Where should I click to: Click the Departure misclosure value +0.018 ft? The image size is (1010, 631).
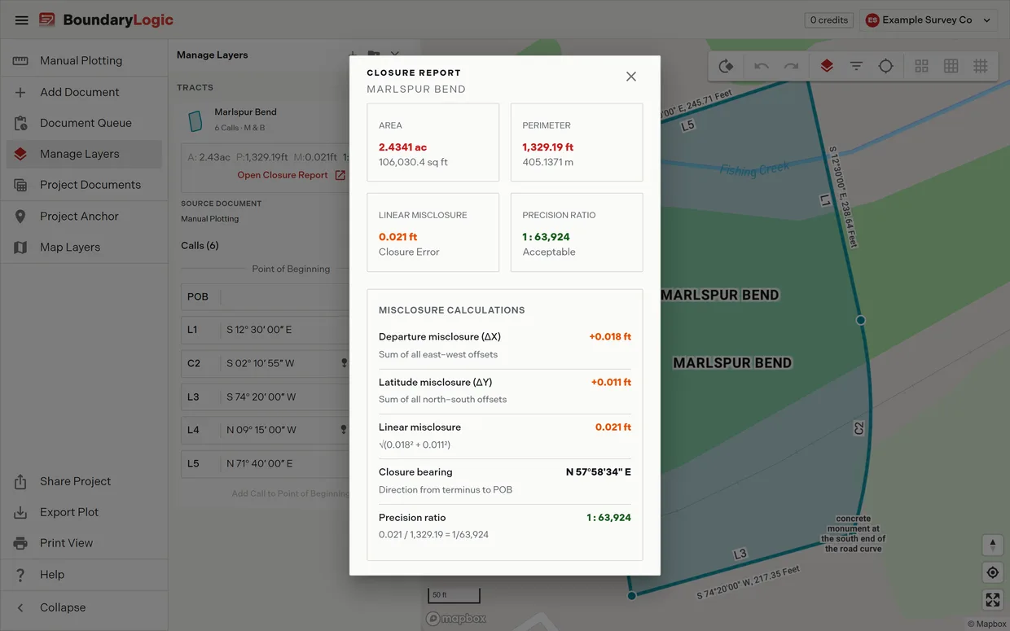pos(610,337)
